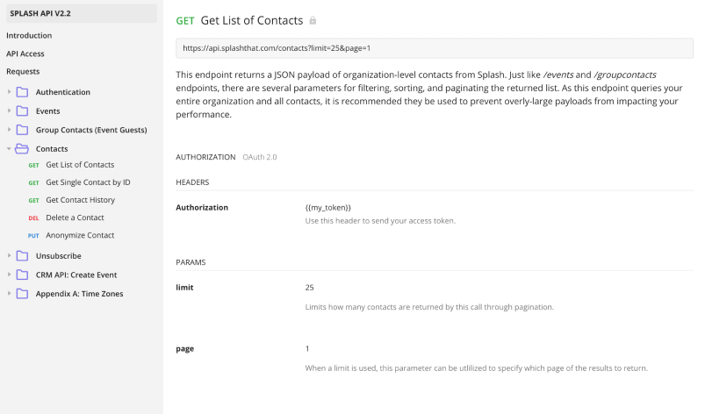Open the Anonymize Contact PUT request
This screenshot has height=414, width=705.
click(80, 235)
